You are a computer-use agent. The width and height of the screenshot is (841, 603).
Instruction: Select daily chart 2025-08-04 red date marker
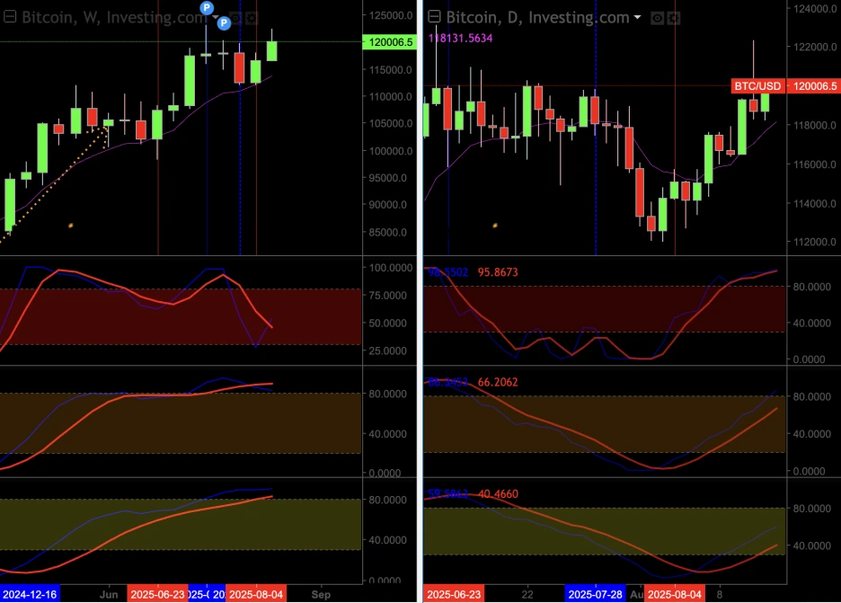[x=674, y=594]
